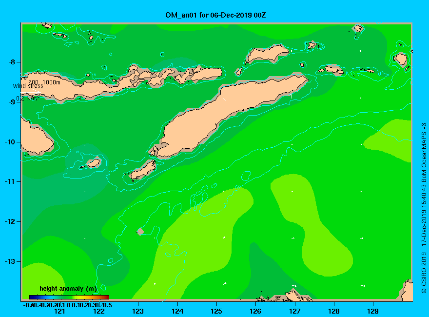Click longitude label 125 on x-axis

click(x=216, y=311)
